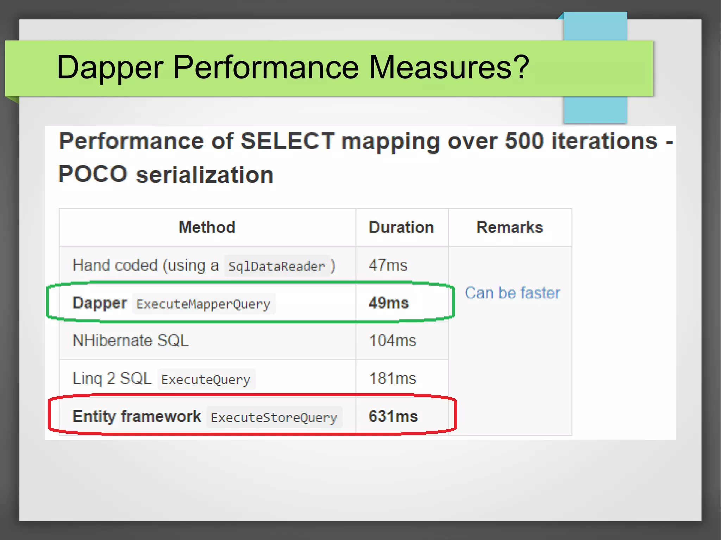
Task: Click the 'Method' column header
Action: [x=207, y=227]
